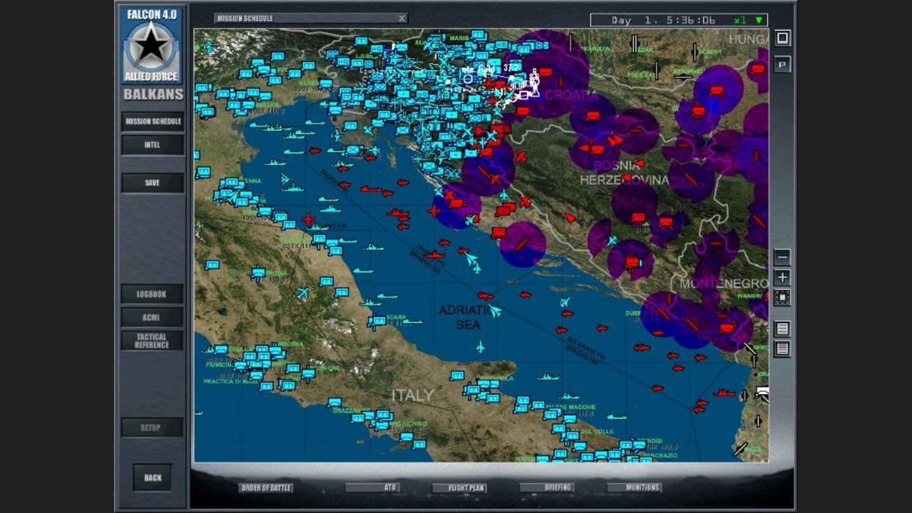Open the time acceleration dropdown arrow

point(759,20)
